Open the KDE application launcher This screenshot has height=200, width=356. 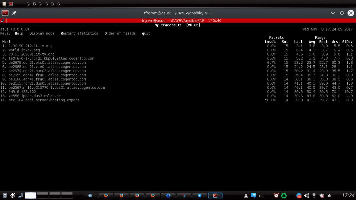(13, 196)
